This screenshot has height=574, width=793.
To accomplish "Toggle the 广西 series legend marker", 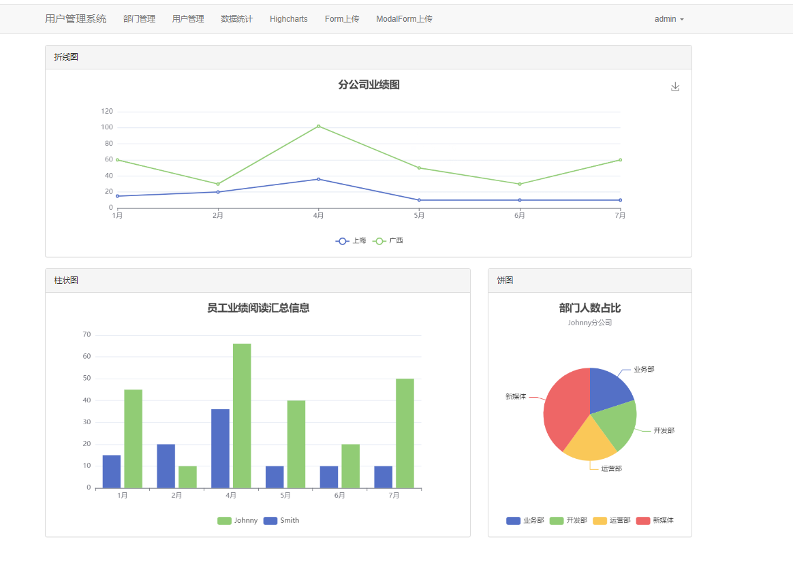I will point(379,241).
